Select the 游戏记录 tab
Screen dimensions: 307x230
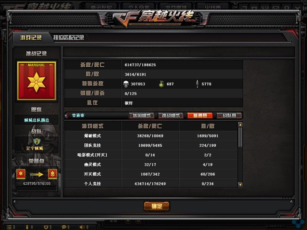(x=31, y=37)
